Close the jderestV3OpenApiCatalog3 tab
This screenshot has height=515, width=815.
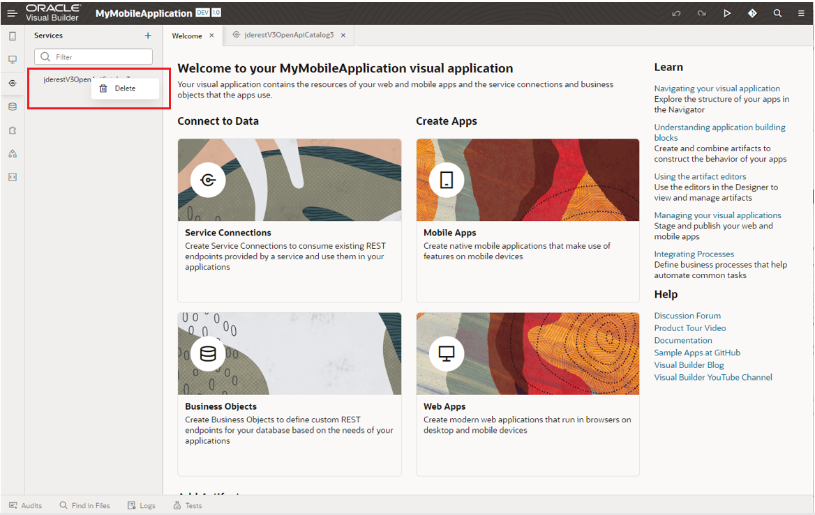(x=343, y=36)
